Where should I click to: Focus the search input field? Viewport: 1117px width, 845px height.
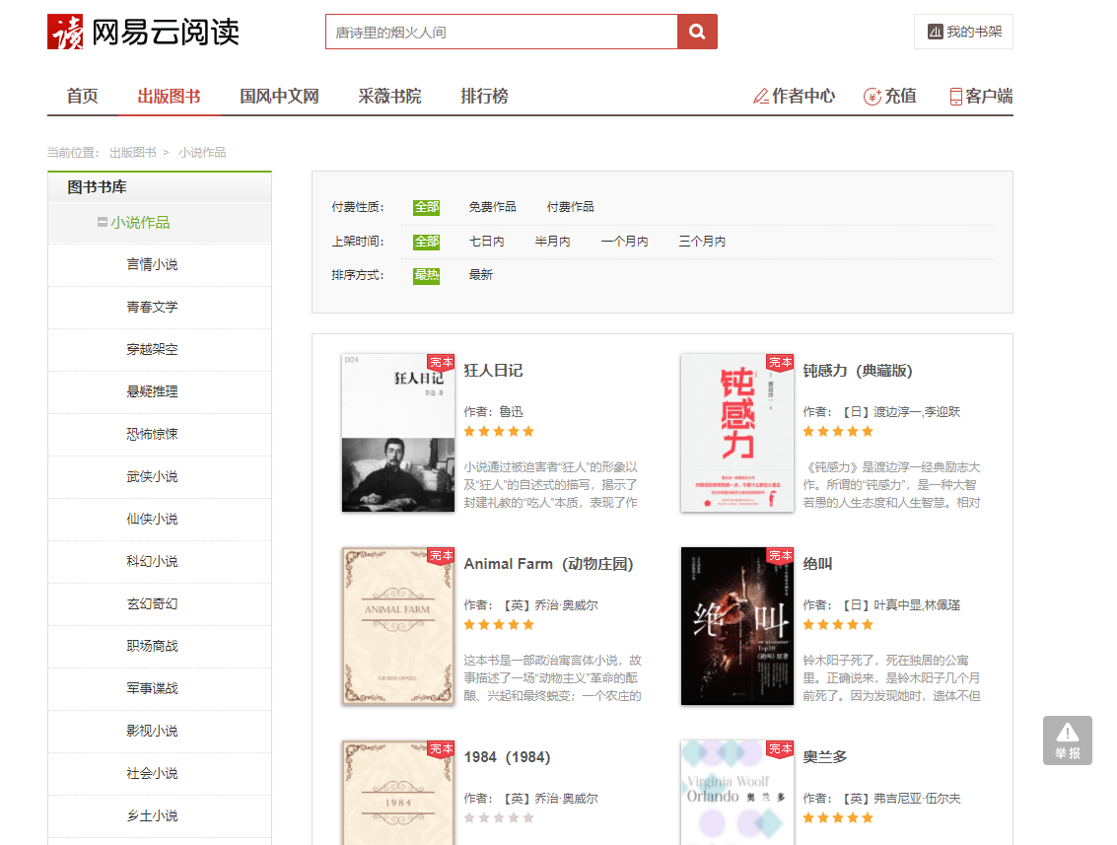502,33
